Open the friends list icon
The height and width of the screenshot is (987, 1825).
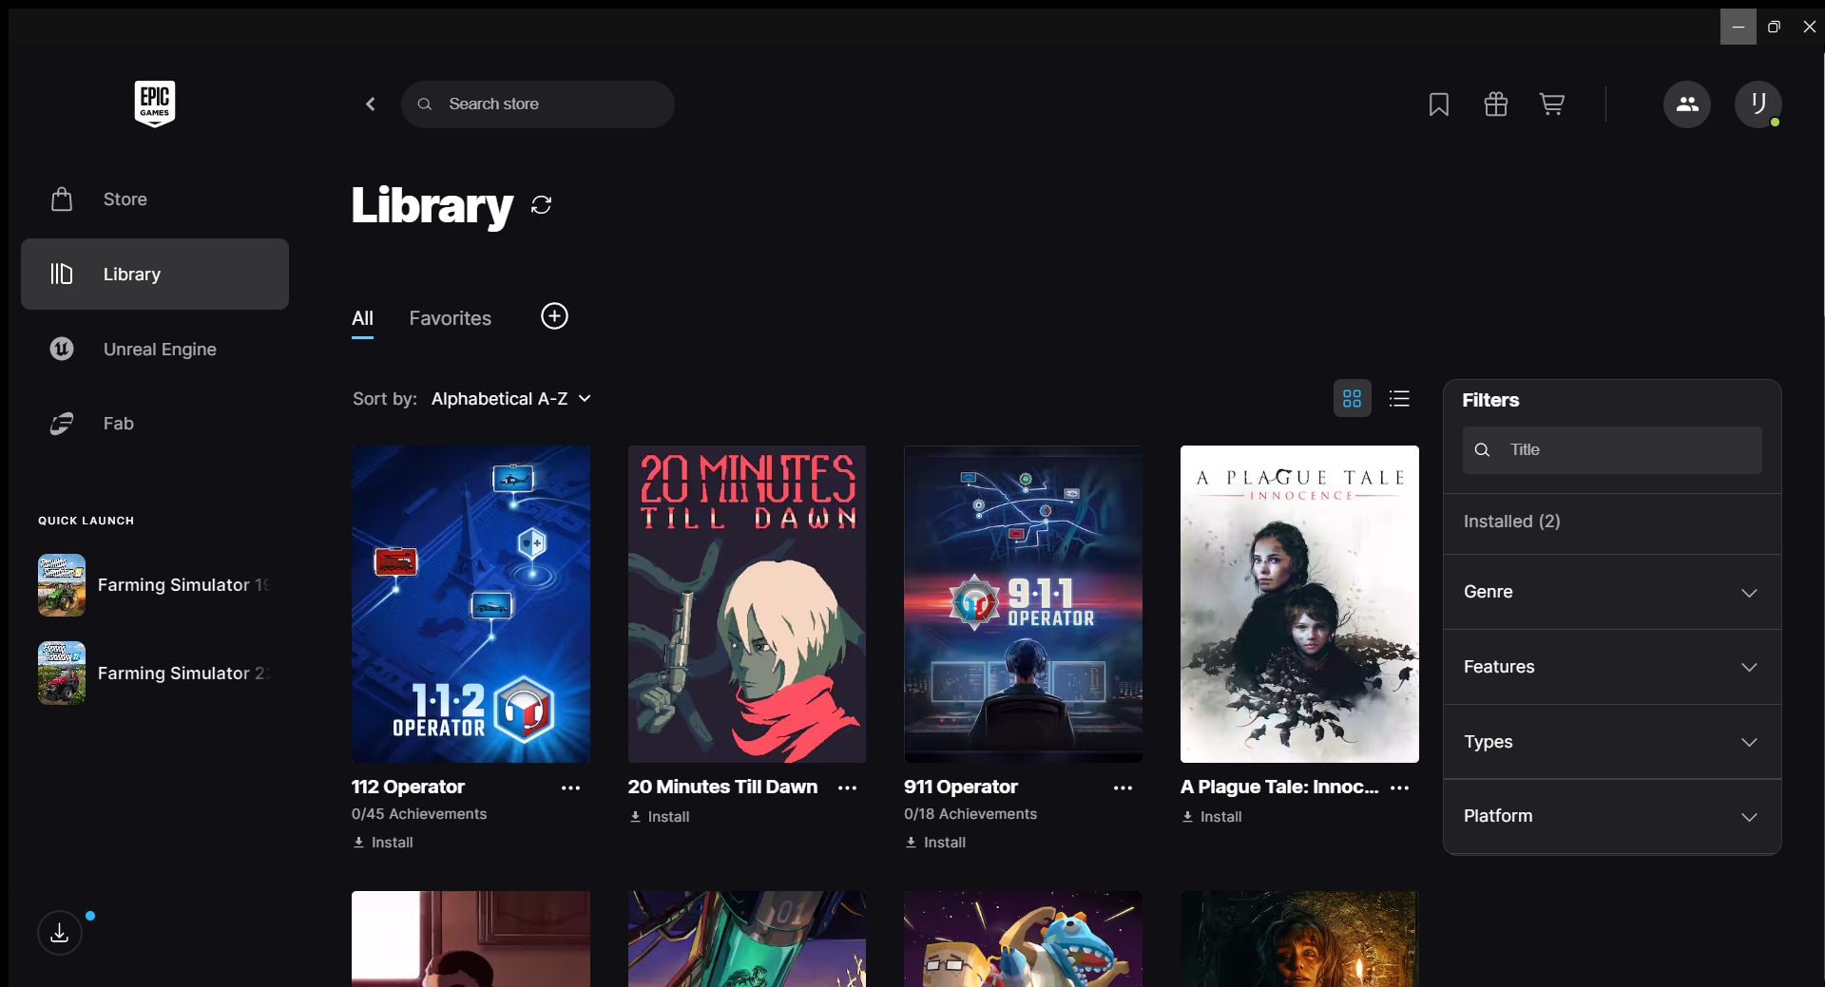point(1687,104)
